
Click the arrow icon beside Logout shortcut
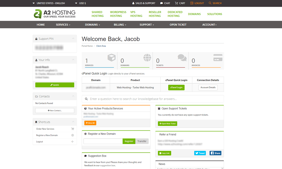click(72, 141)
